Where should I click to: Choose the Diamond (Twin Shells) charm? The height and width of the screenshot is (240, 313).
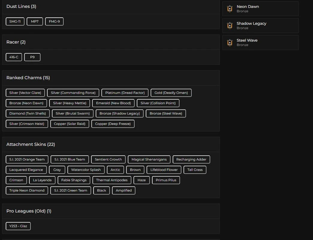click(28, 113)
